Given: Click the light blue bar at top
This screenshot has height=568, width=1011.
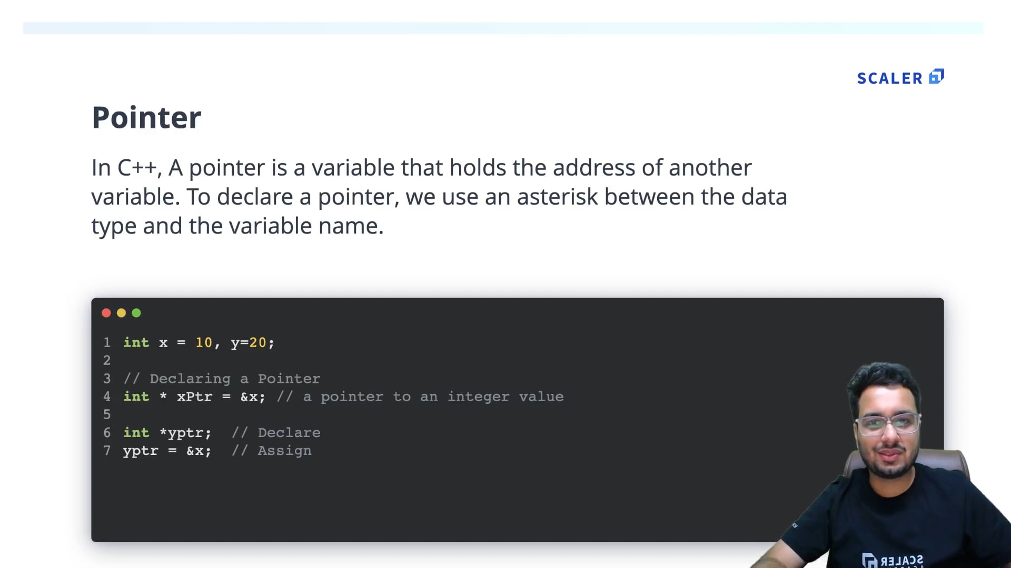Looking at the screenshot, I should tap(503, 28).
